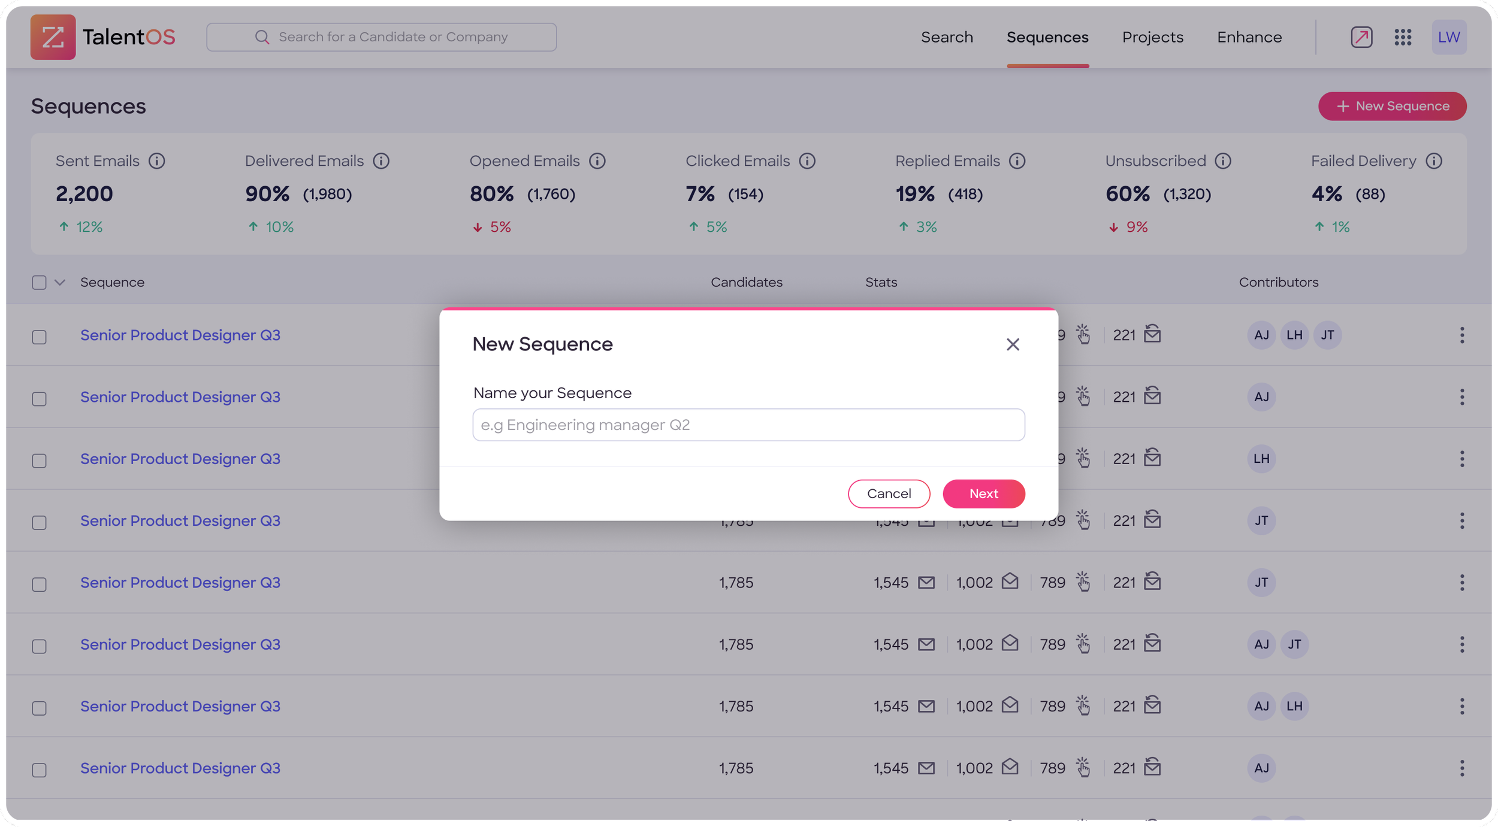Click the search magnifier icon
This screenshot has width=1498, height=827.
(262, 37)
